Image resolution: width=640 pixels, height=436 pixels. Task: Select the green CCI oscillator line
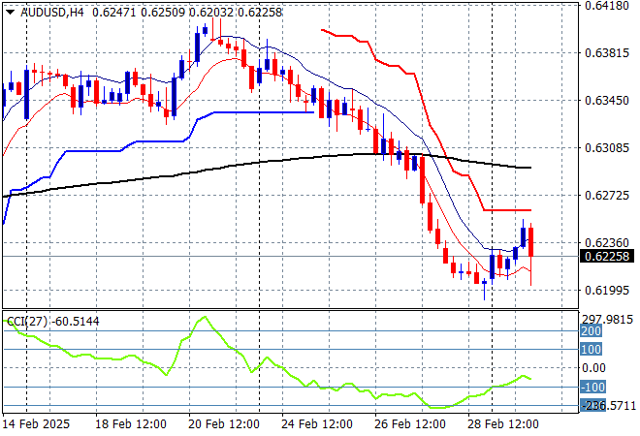204,319
